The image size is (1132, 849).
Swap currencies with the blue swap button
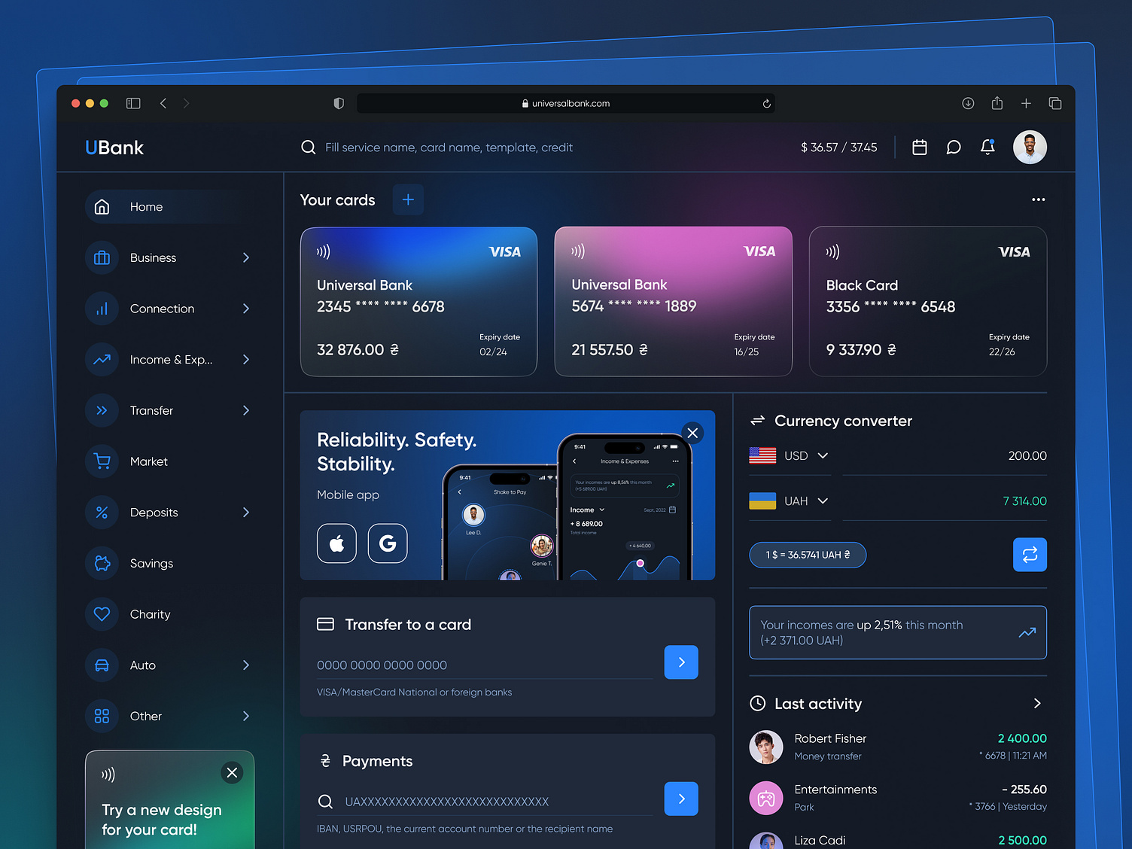[1030, 555]
